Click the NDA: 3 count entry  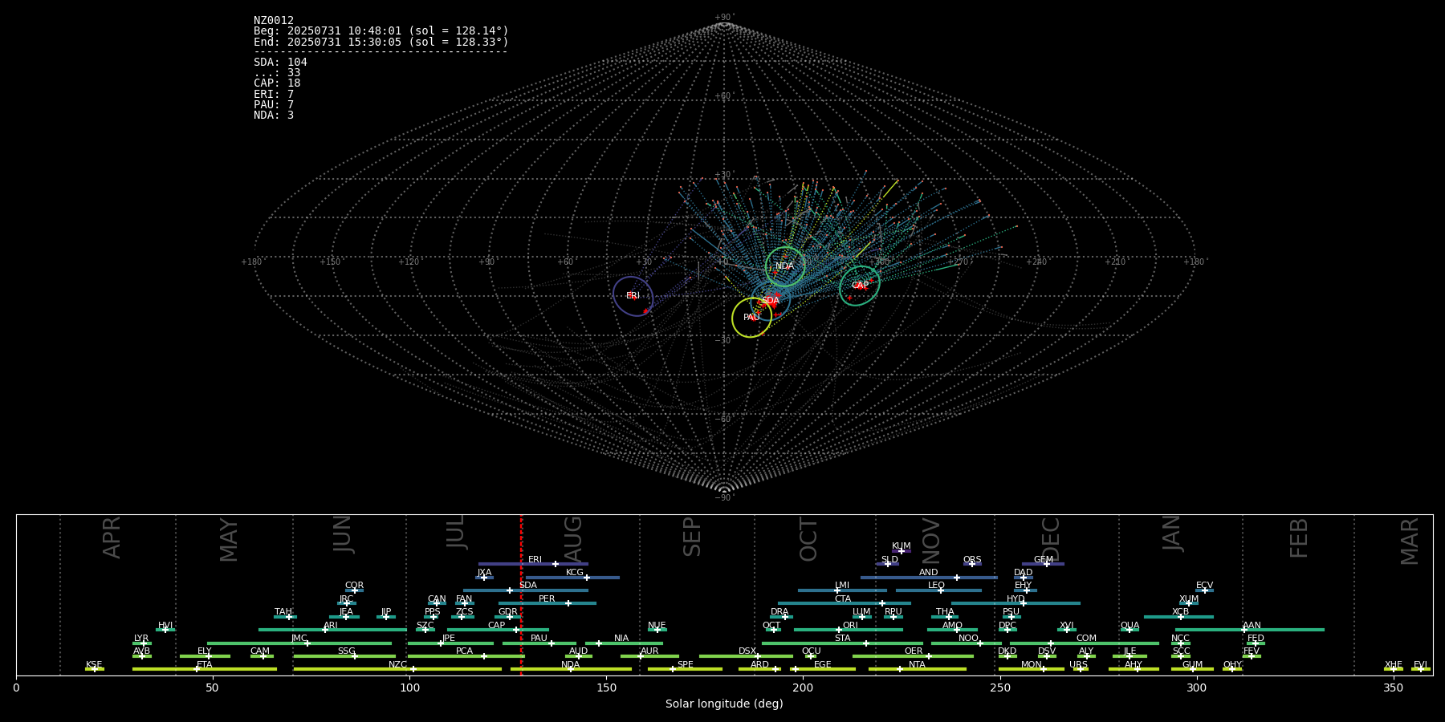pos(274,116)
